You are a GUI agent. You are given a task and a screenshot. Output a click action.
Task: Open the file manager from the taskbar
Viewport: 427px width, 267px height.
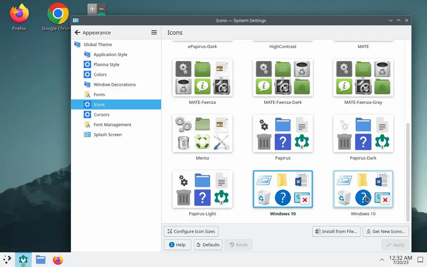point(41,259)
